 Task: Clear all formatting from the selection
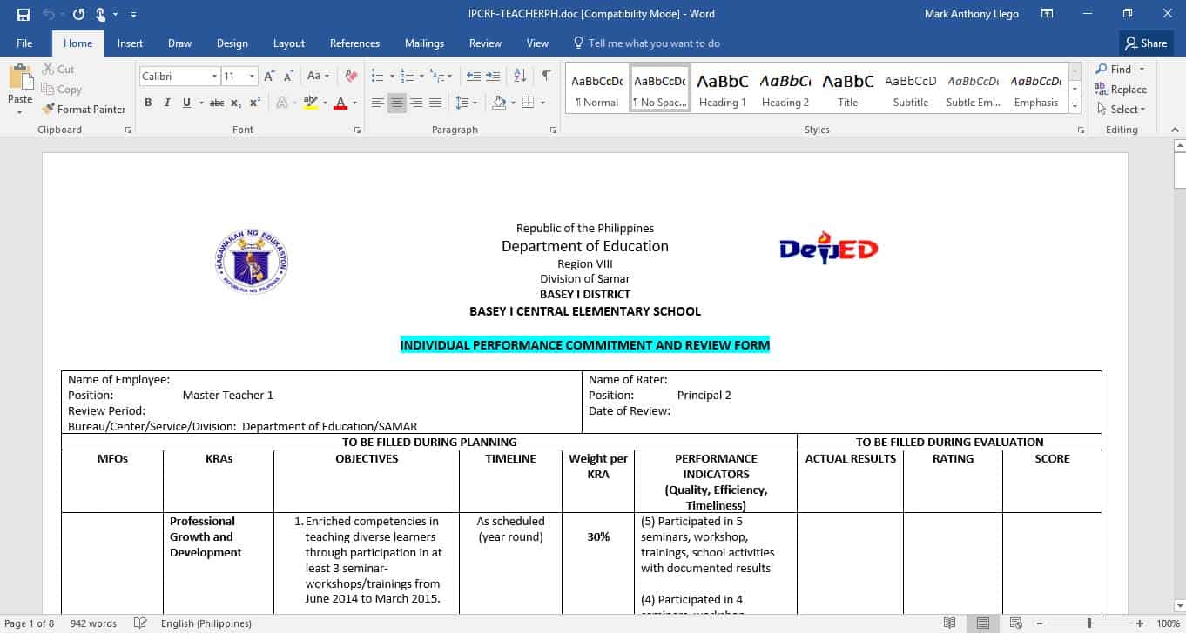351,76
